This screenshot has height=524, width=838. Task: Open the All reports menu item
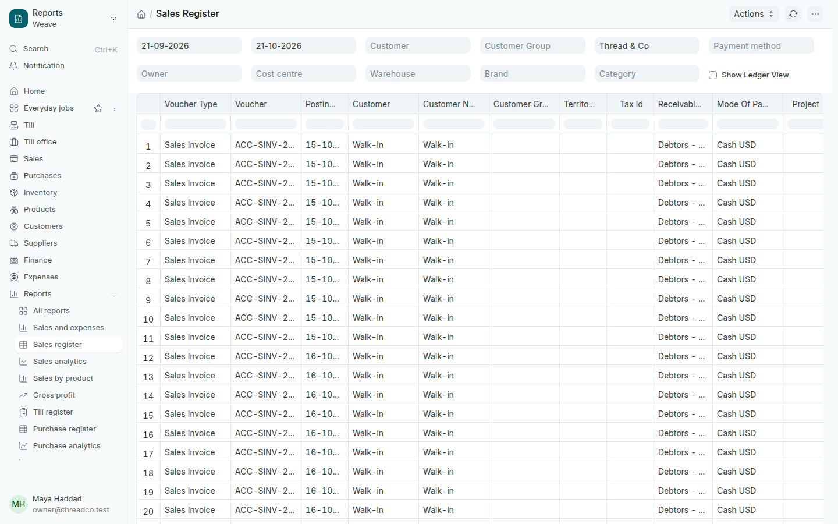click(68, 311)
